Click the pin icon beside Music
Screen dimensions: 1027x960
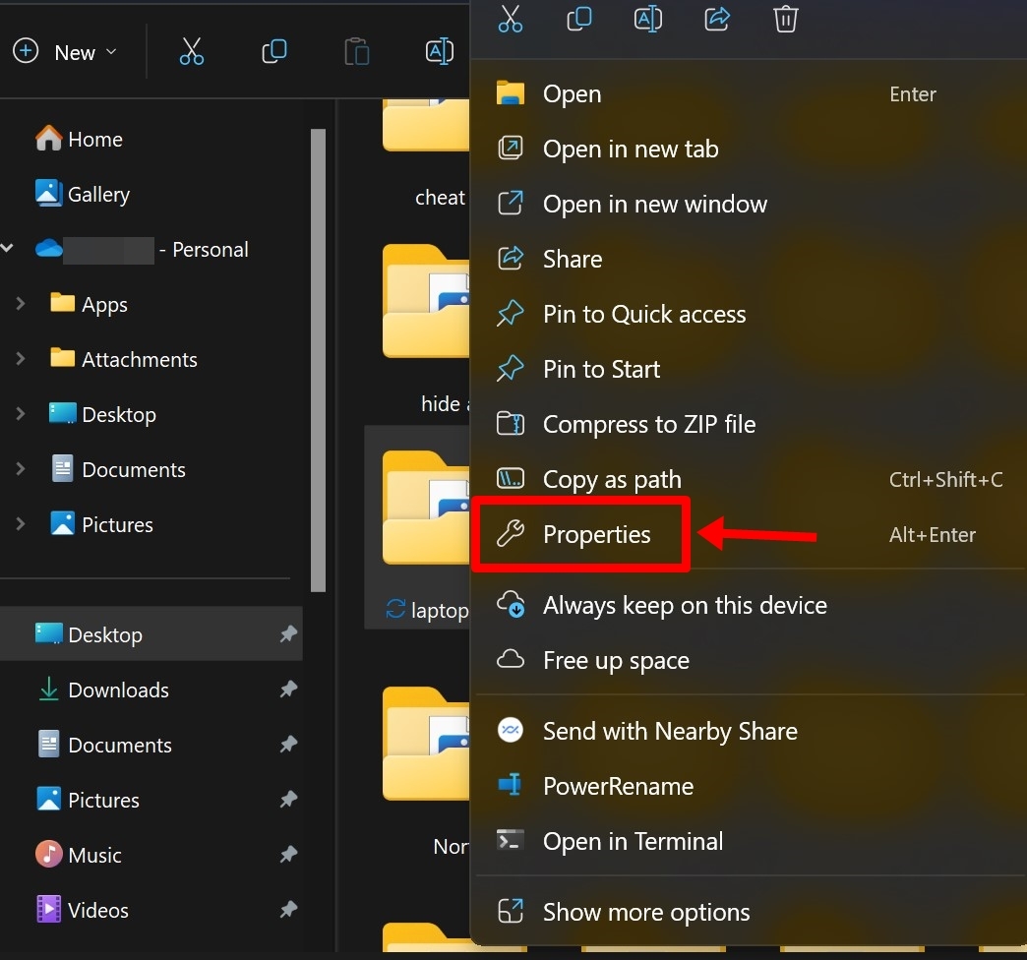(288, 854)
